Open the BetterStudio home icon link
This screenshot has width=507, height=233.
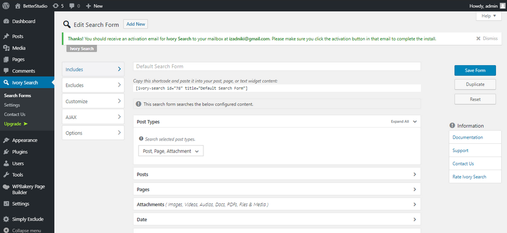[x=18, y=6]
